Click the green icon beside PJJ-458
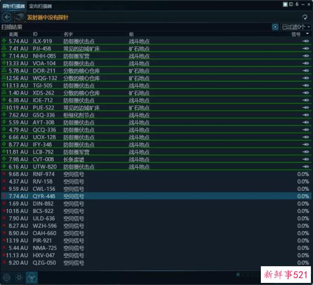 (4, 48)
